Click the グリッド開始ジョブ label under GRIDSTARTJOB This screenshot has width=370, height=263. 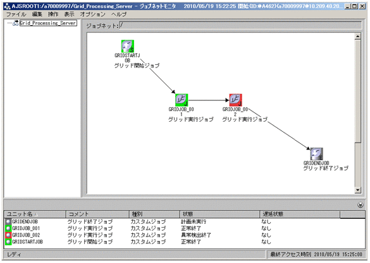click(137, 66)
